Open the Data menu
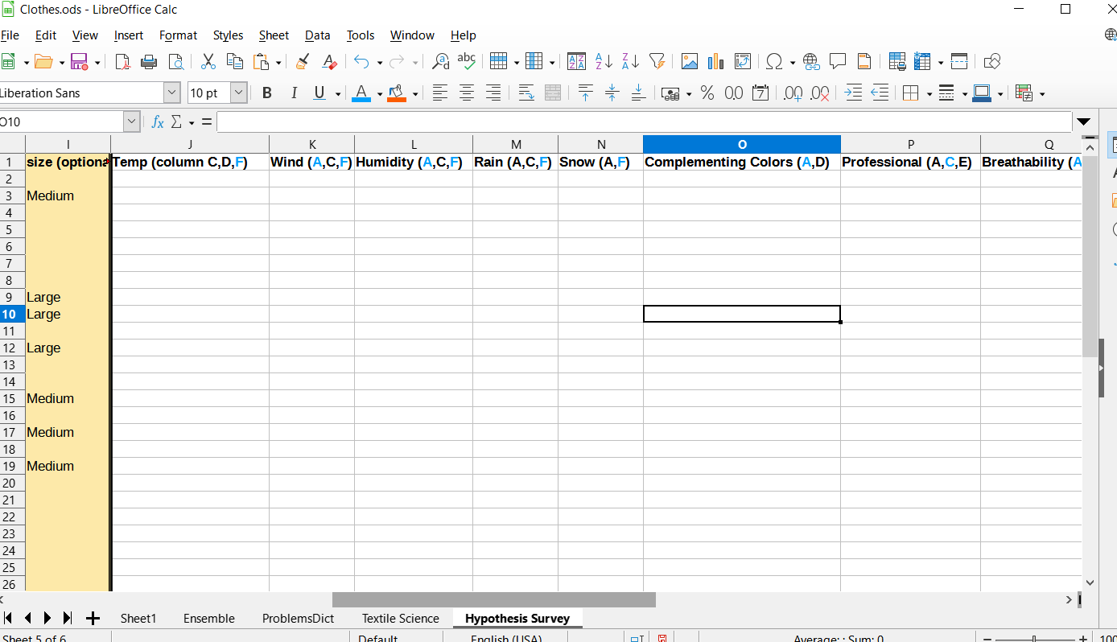The width and height of the screenshot is (1117, 642). coord(317,35)
